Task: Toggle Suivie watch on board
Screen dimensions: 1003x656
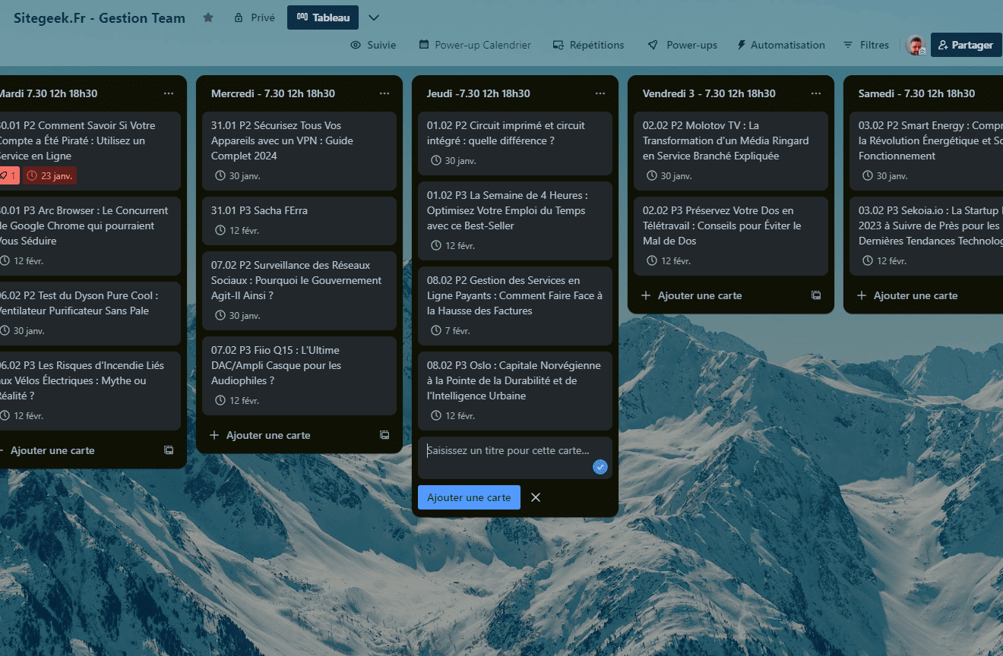Action: point(373,45)
